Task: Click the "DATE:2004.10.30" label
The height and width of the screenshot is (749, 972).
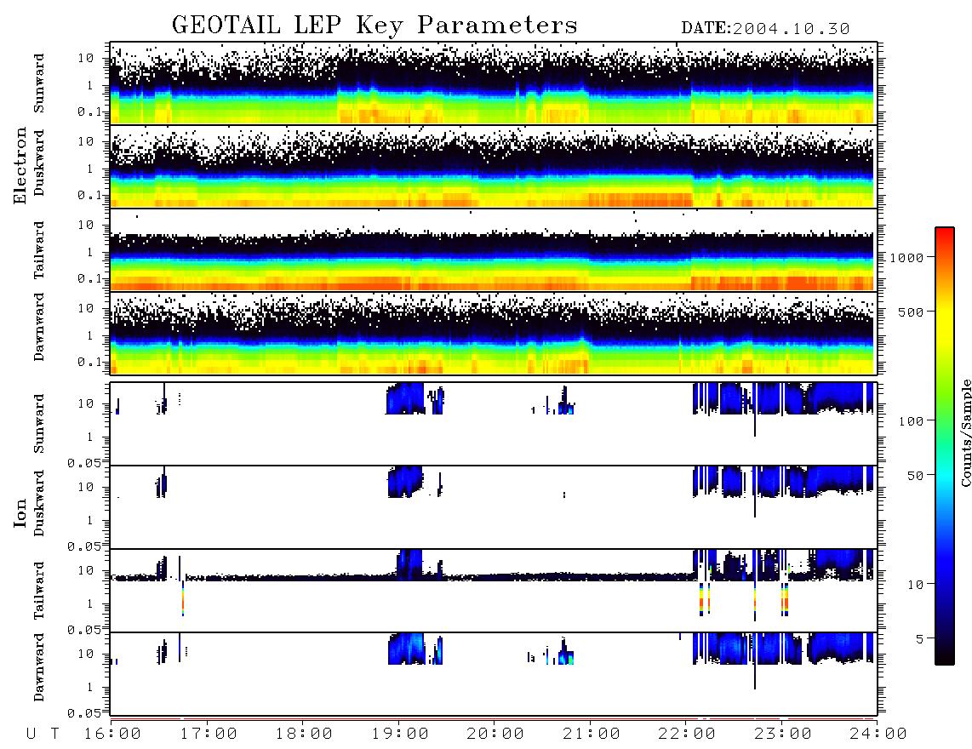Action: coord(765,29)
